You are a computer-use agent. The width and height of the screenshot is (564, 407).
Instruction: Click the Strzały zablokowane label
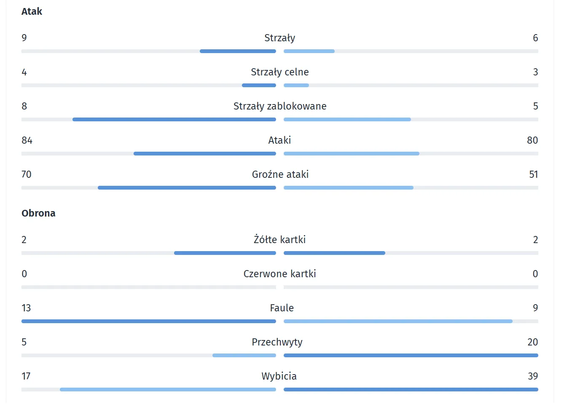pos(279,106)
